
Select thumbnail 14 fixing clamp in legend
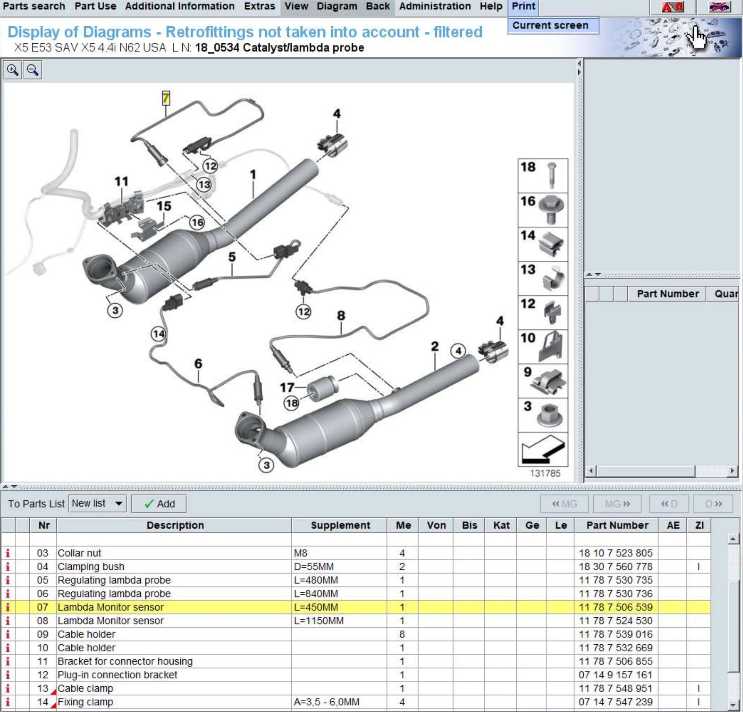coord(543,244)
